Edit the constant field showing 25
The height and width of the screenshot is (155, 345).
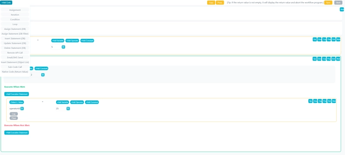click(x=61, y=108)
